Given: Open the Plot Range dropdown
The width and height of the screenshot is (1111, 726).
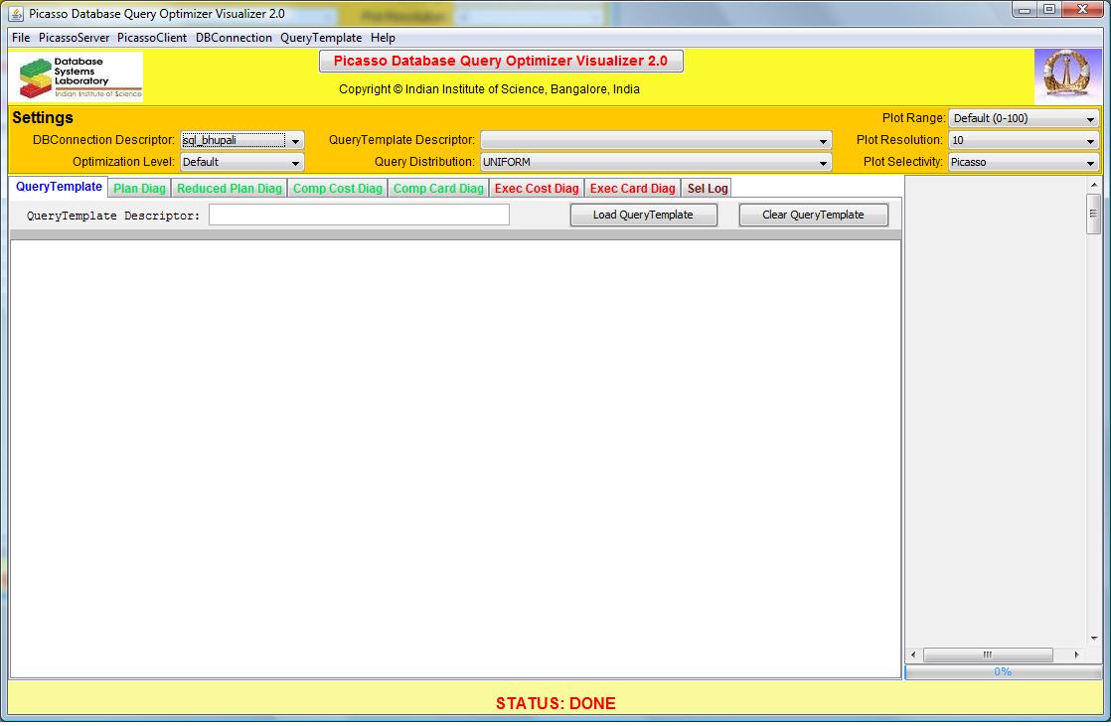Looking at the screenshot, I should click(x=1024, y=119).
